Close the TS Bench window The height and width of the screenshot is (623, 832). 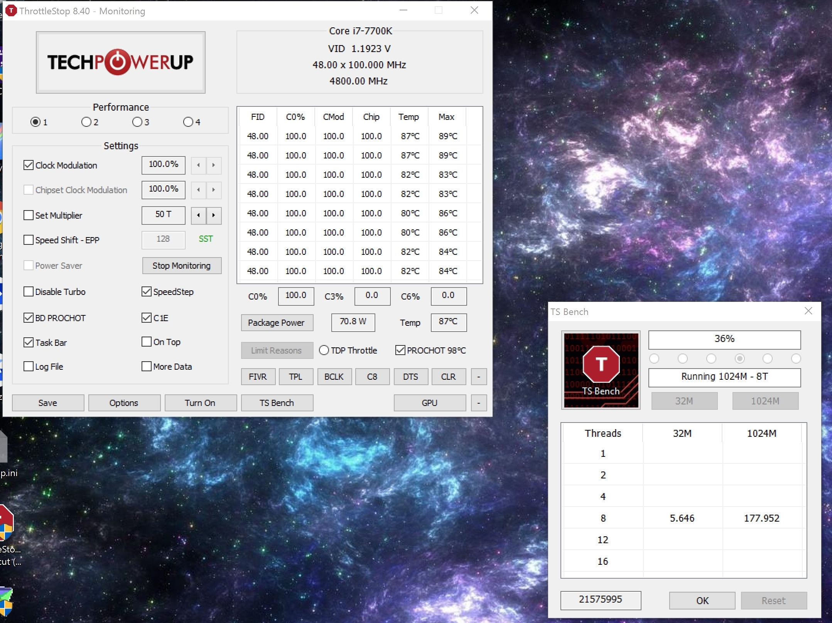point(808,311)
